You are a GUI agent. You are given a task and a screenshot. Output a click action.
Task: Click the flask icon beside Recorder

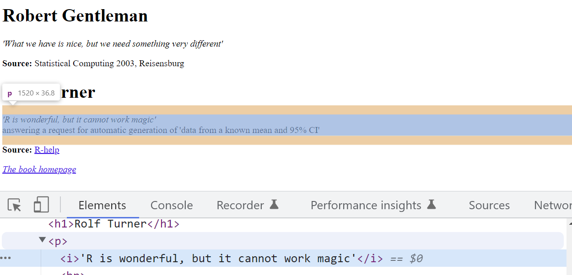pos(274,205)
